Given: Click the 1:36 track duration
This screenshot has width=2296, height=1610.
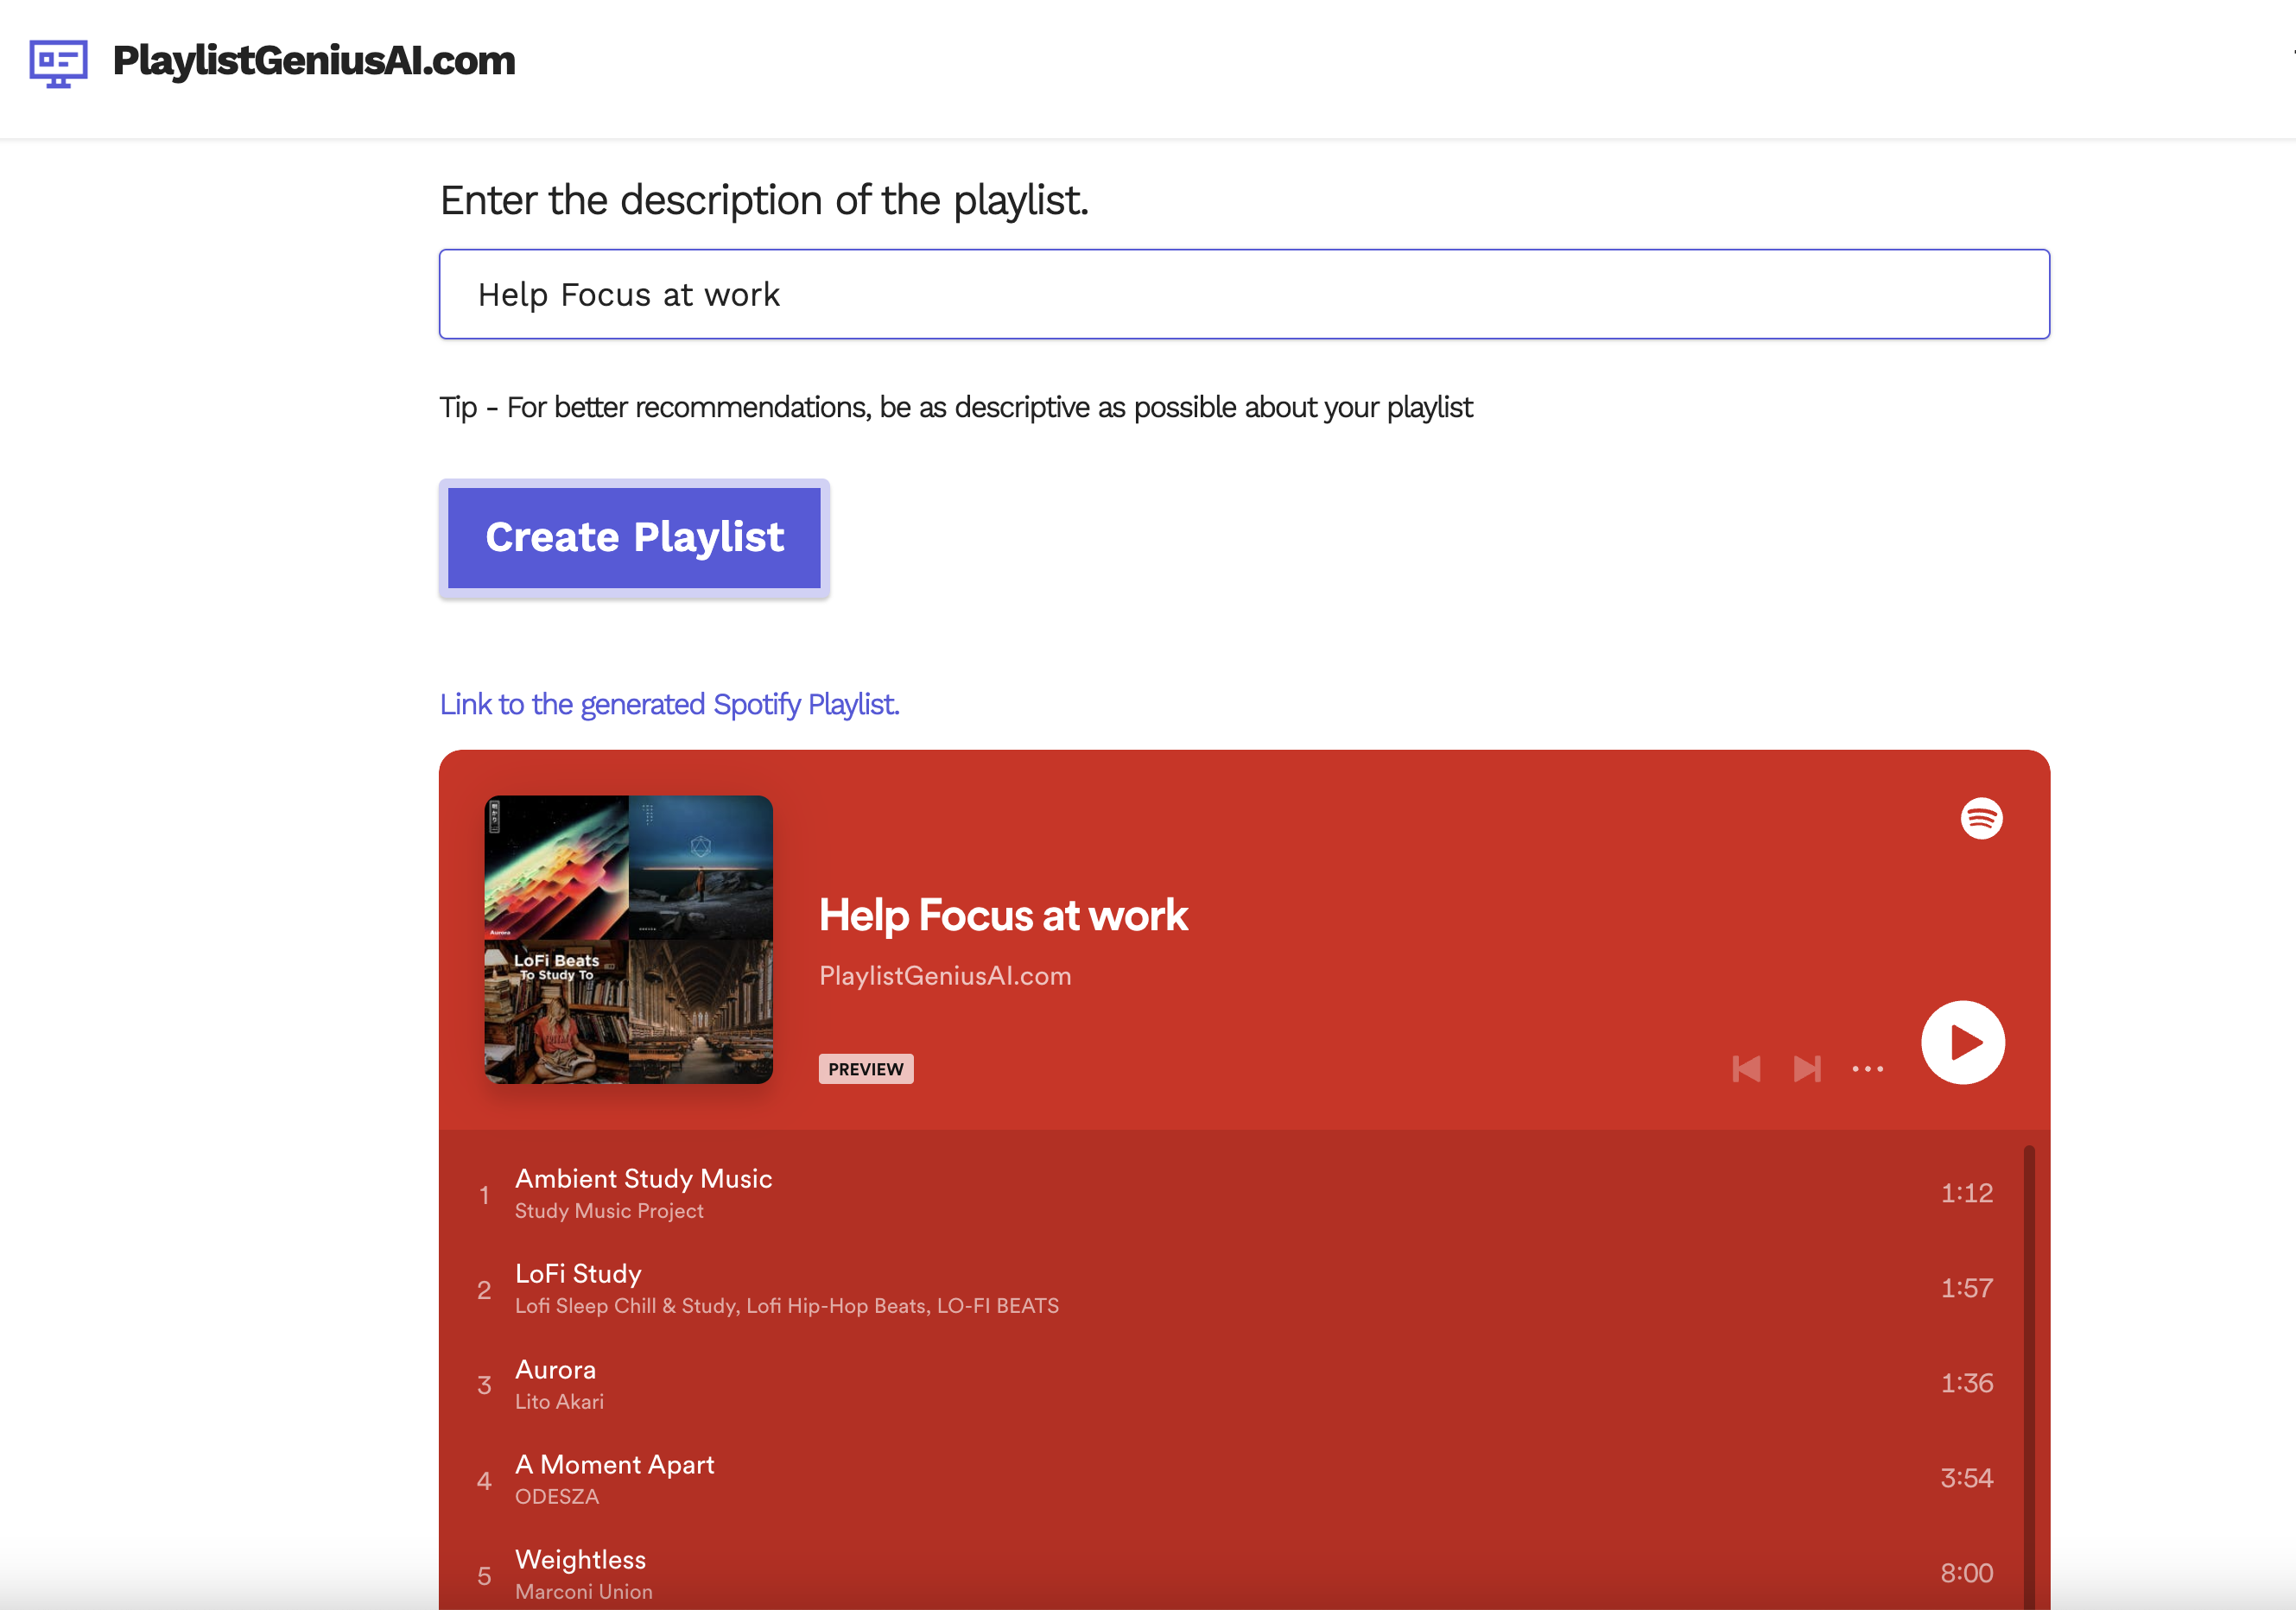Looking at the screenshot, I should tap(1966, 1383).
